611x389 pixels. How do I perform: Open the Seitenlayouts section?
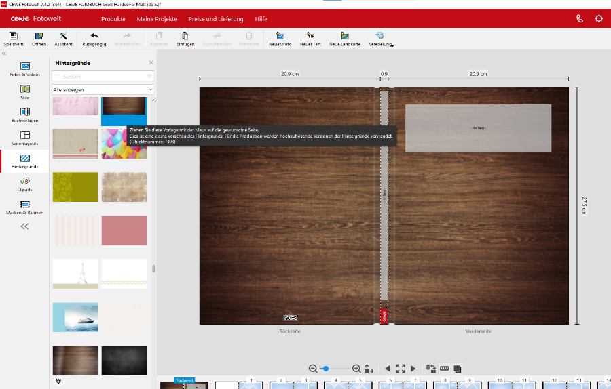pyautogui.click(x=24, y=138)
